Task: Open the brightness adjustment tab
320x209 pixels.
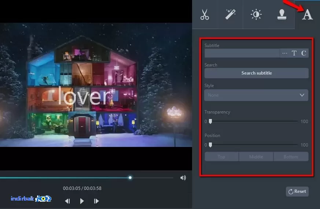Action: pos(256,14)
